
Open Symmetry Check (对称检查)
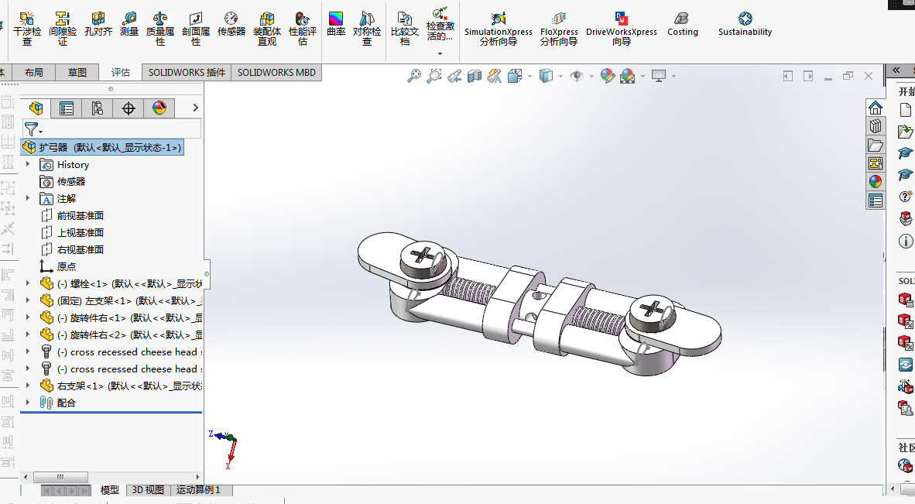(366, 28)
